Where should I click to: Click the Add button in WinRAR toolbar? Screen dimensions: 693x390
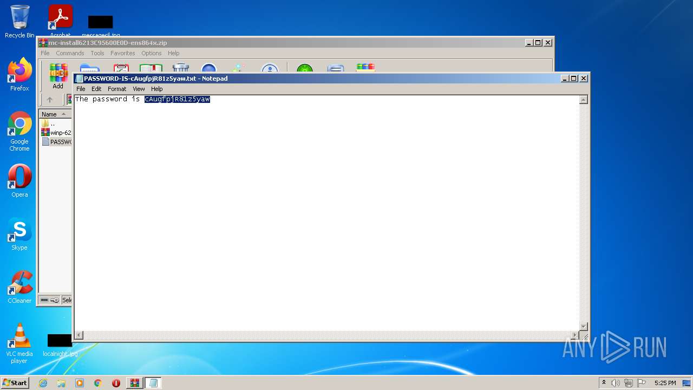(58, 76)
